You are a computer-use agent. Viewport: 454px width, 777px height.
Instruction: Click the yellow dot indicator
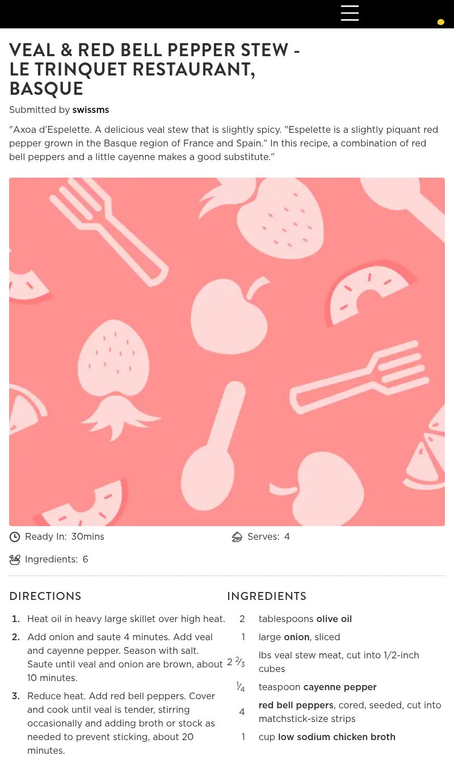[440, 22]
